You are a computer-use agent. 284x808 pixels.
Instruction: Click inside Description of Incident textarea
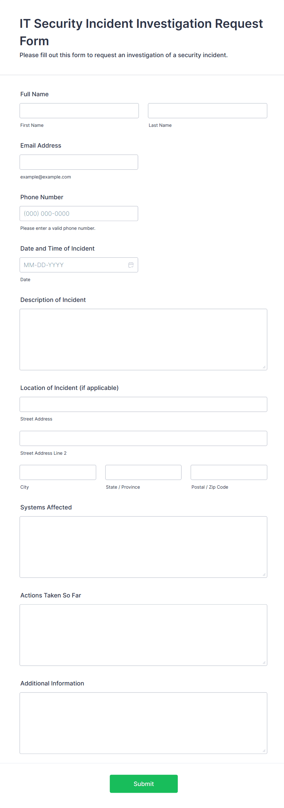coord(143,340)
